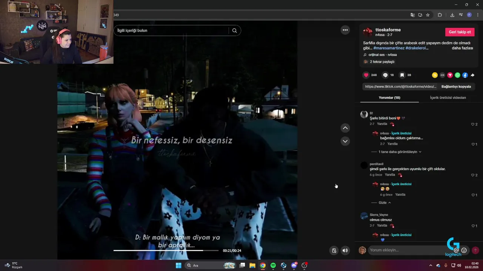Open ttoskaforme profile name
The width and height of the screenshot is (483, 271).
point(388,30)
